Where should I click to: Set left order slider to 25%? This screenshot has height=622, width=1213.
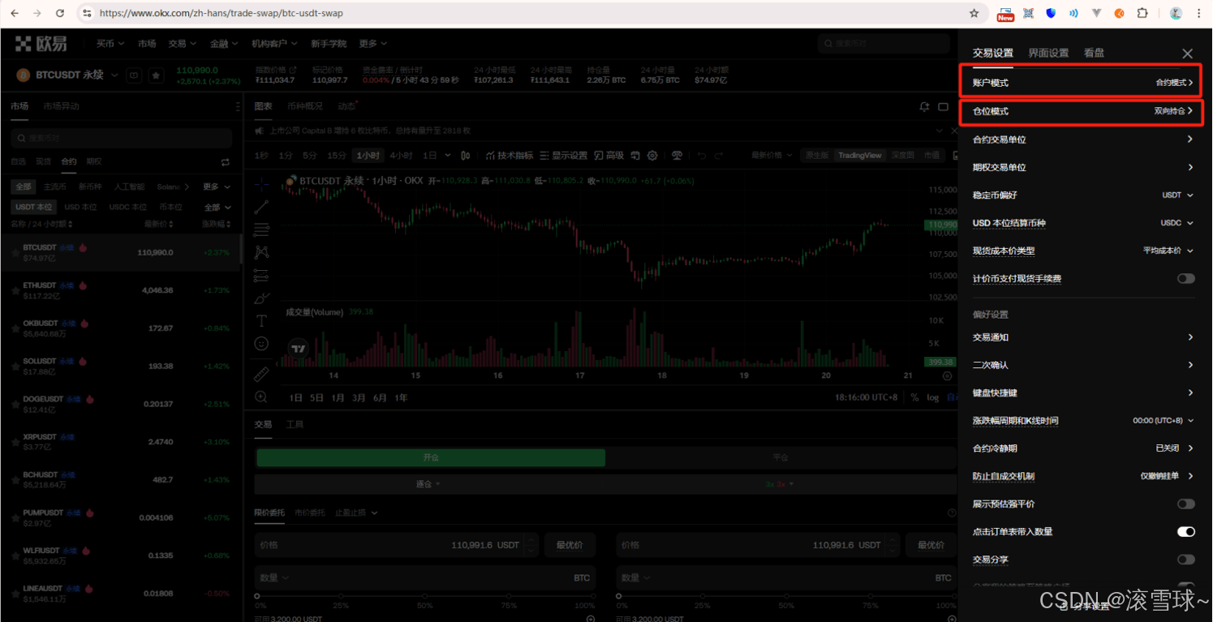341,596
